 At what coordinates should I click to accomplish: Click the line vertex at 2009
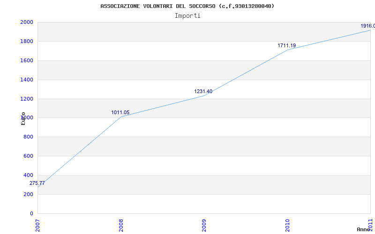click(x=204, y=96)
